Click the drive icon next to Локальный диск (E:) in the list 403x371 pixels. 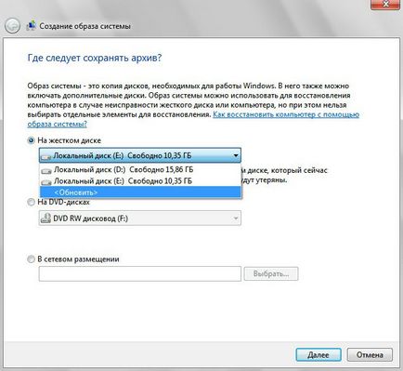[x=46, y=181]
